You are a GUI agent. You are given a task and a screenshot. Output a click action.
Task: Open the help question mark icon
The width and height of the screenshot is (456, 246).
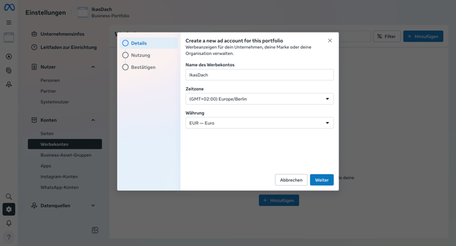[9, 237]
